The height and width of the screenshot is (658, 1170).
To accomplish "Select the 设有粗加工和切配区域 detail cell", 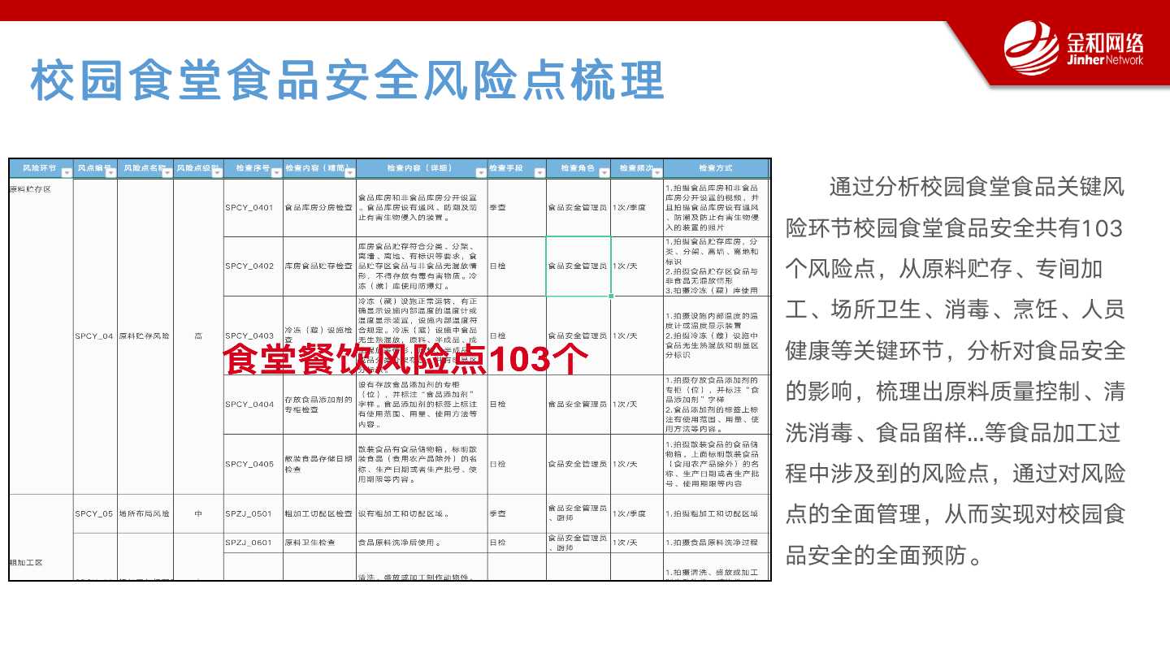I will pos(421,513).
